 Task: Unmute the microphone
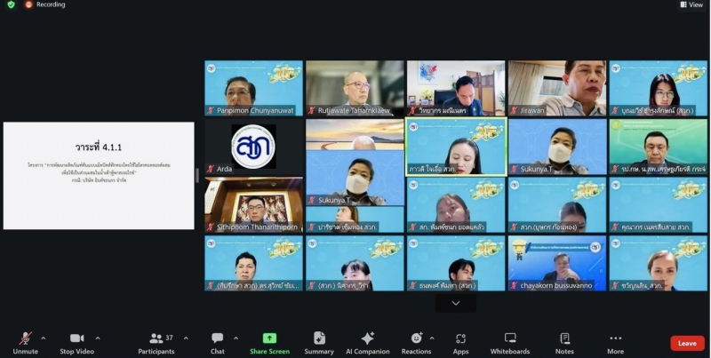coord(26,342)
